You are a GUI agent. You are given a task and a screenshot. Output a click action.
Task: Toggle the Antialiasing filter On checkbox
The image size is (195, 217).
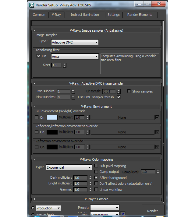coord(38,56)
